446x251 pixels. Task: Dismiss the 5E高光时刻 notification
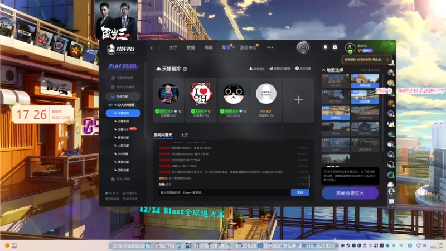(387, 60)
